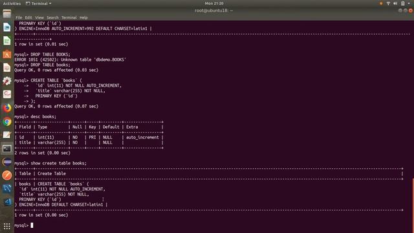Show Applications grid at dock bottom
The height and width of the screenshot is (233, 414).
(7, 226)
